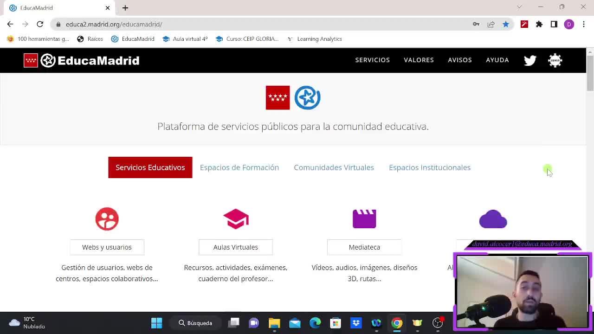Open the 'Curso: CEIP GLORIA...' bookmark
This screenshot has height=334, width=594.
(247, 39)
